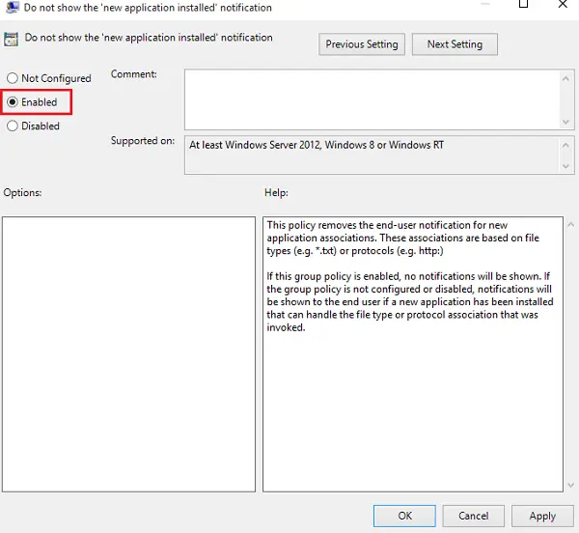Click the 'Comment:' label
The image size is (579, 533).
(134, 74)
